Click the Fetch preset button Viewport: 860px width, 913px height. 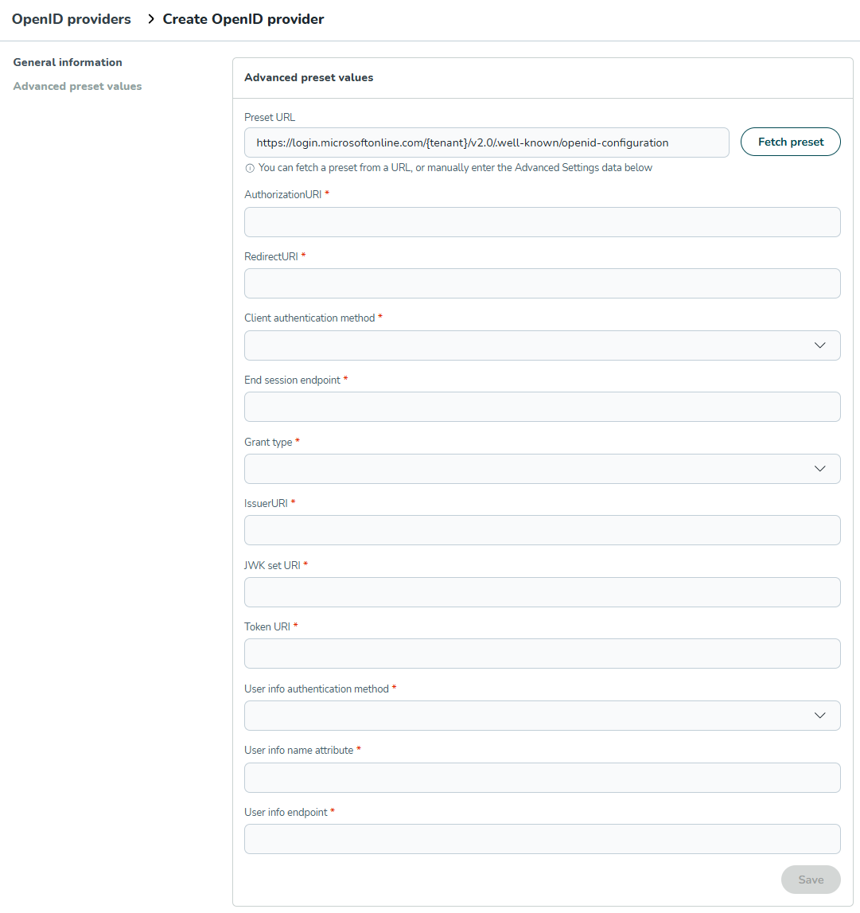[x=790, y=142]
